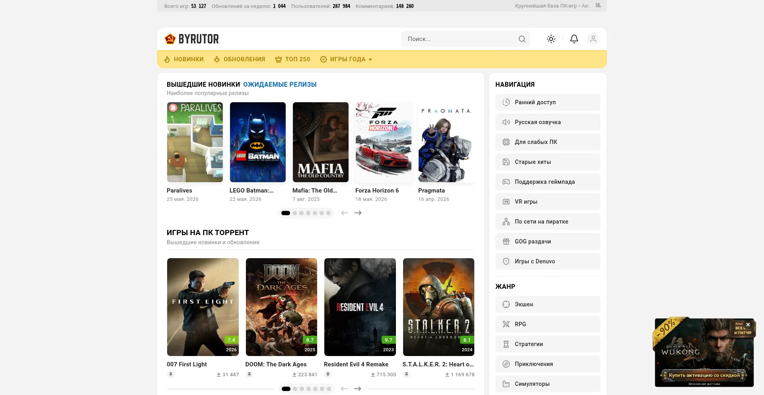Viewport: 764px width, 395px height.
Task: Switch to ВЫШЕДШИЕ НОВИНКИ tab
Action: (x=203, y=84)
